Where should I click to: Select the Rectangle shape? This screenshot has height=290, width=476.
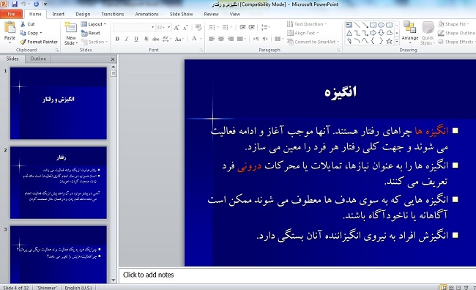tap(373, 25)
